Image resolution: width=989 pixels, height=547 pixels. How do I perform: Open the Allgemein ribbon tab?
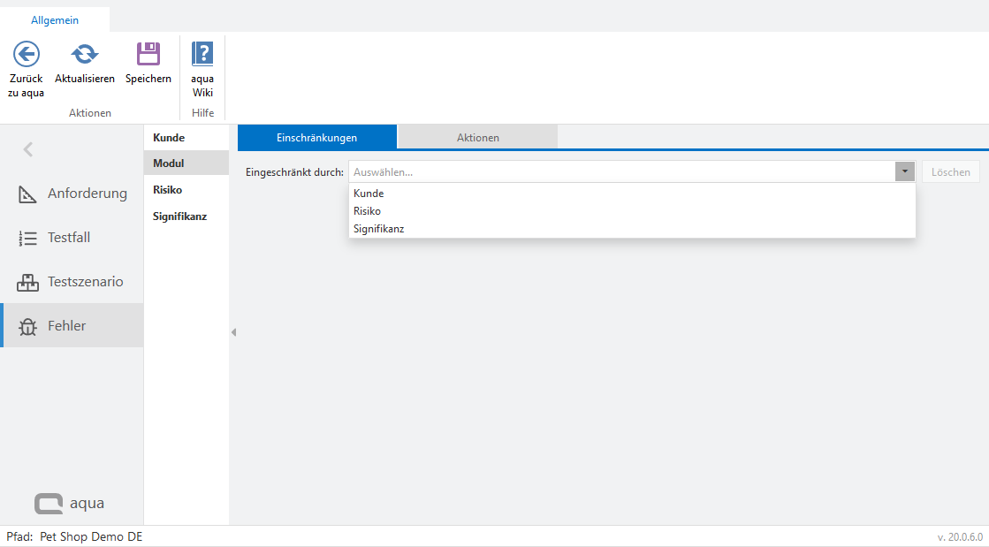coord(55,19)
